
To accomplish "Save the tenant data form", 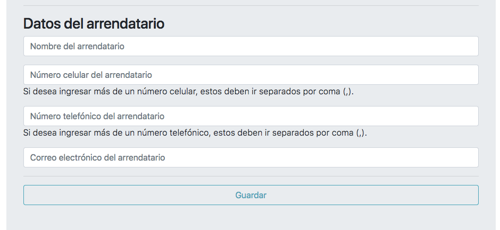I will 251,195.
